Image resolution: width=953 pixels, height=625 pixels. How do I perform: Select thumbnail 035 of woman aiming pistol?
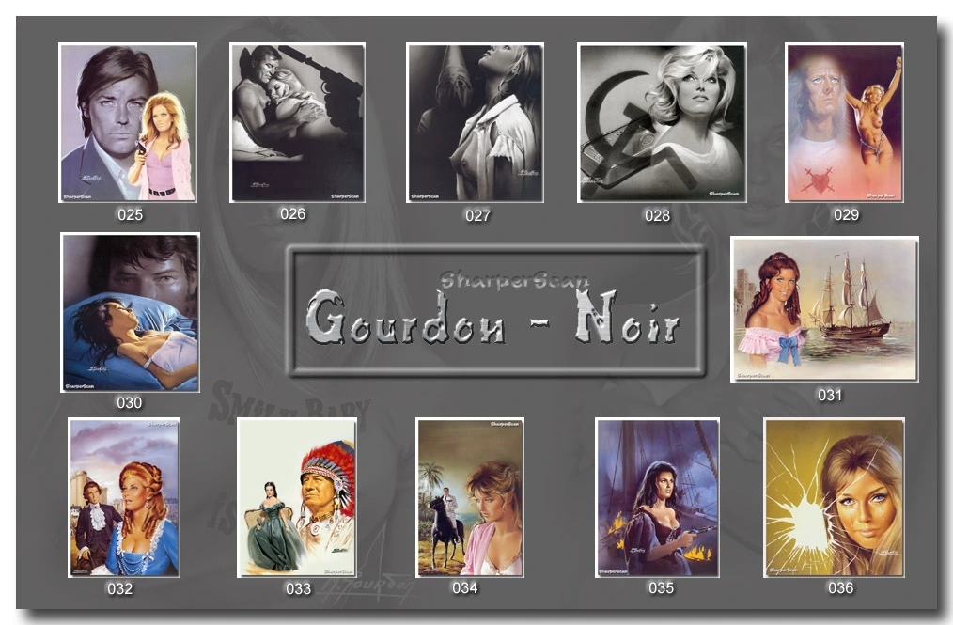click(657, 497)
